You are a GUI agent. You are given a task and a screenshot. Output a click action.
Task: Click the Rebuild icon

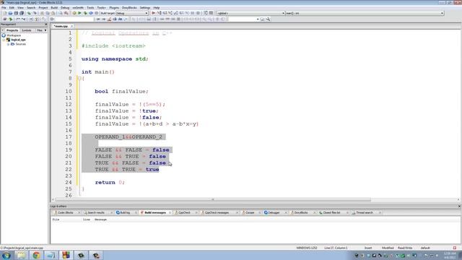point(91,13)
